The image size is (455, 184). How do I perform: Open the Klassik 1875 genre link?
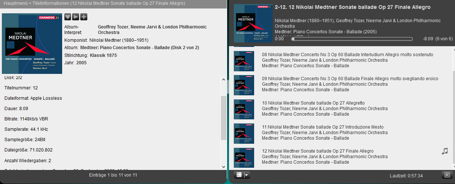click(103, 55)
